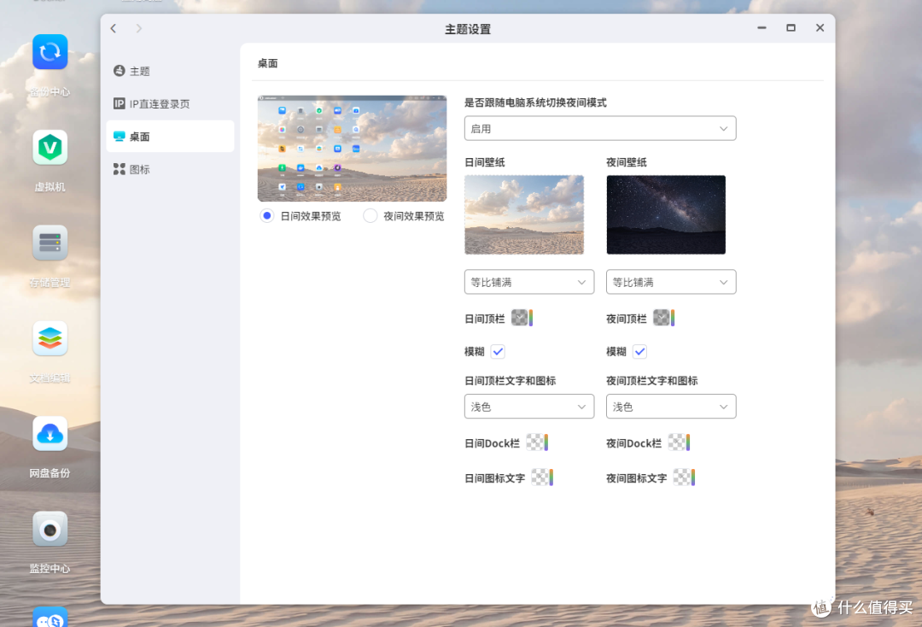Click the 日间壁纸 desert thumbnail
The height and width of the screenshot is (627, 922).
point(524,214)
